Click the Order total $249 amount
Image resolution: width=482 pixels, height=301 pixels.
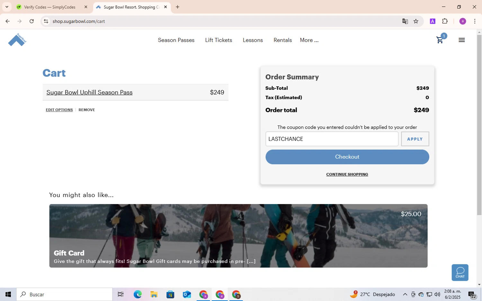[x=421, y=110]
